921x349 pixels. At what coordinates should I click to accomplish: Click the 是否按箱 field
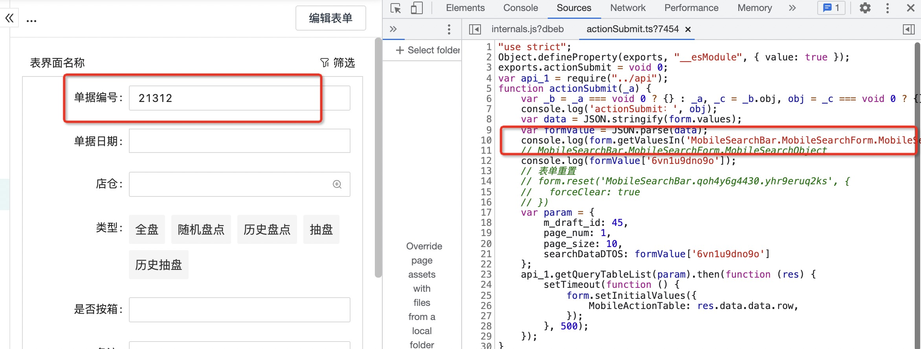[x=239, y=310]
